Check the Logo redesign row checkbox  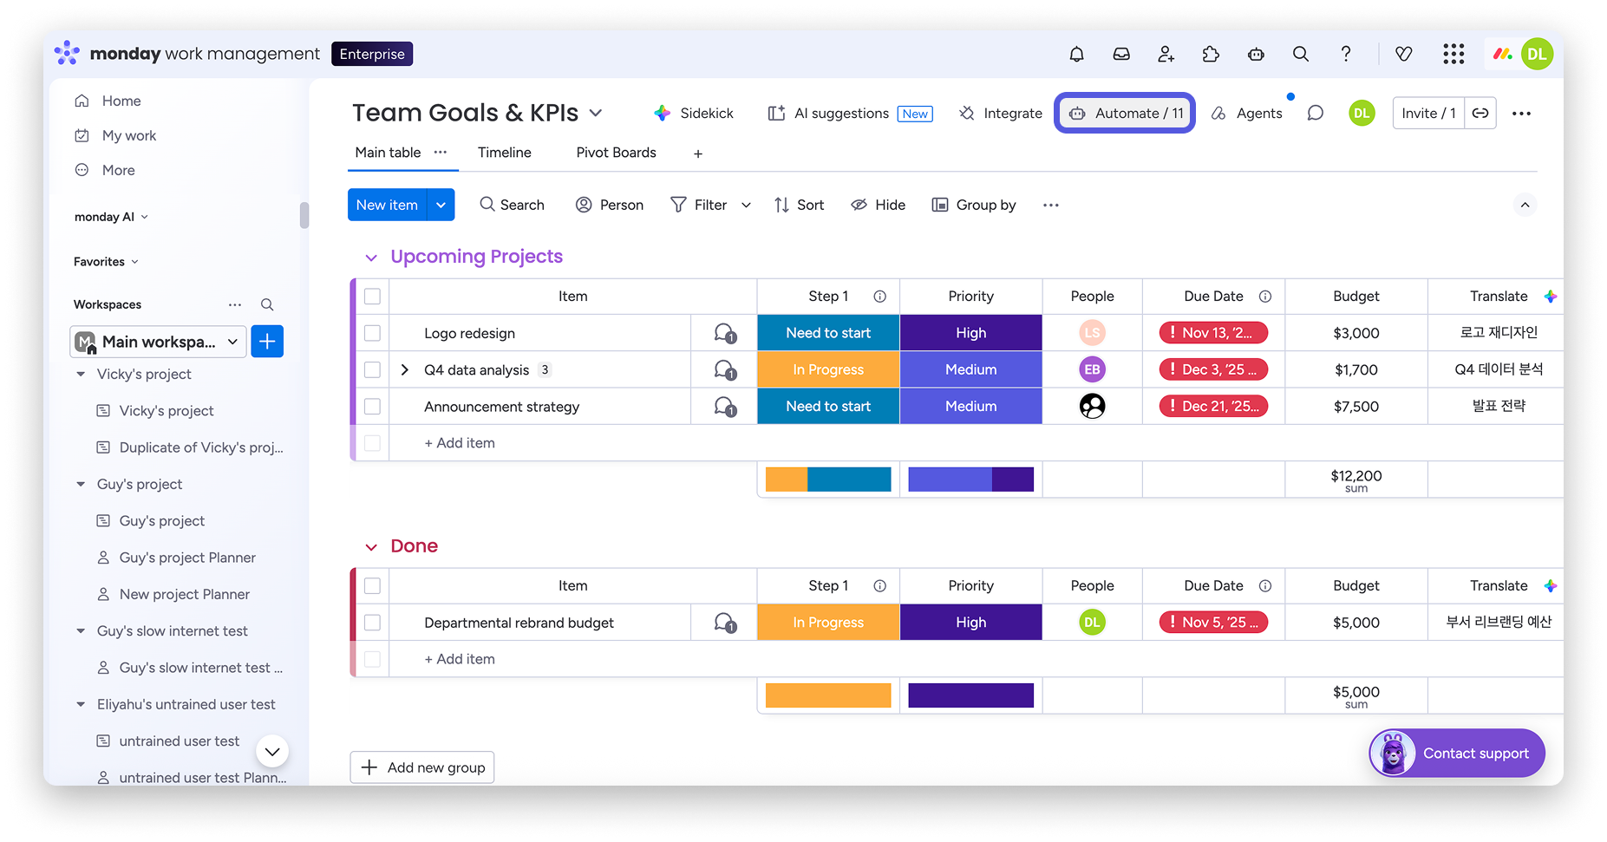pos(372,333)
